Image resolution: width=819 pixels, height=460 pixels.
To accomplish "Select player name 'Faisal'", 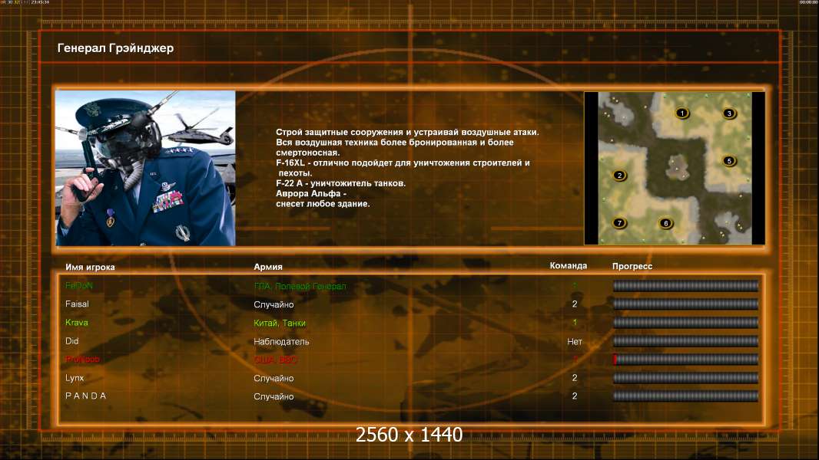I will click(x=77, y=304).
